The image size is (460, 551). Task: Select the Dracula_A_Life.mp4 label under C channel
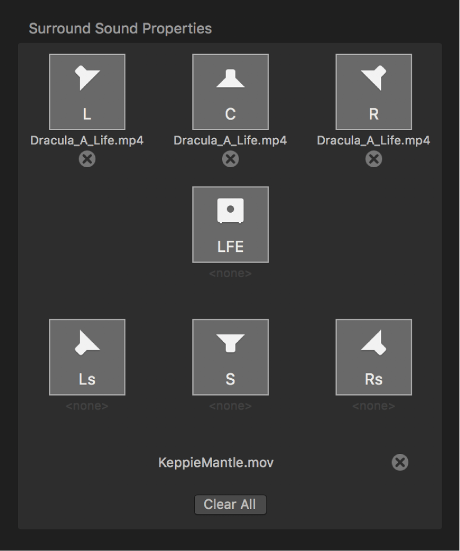230,140
